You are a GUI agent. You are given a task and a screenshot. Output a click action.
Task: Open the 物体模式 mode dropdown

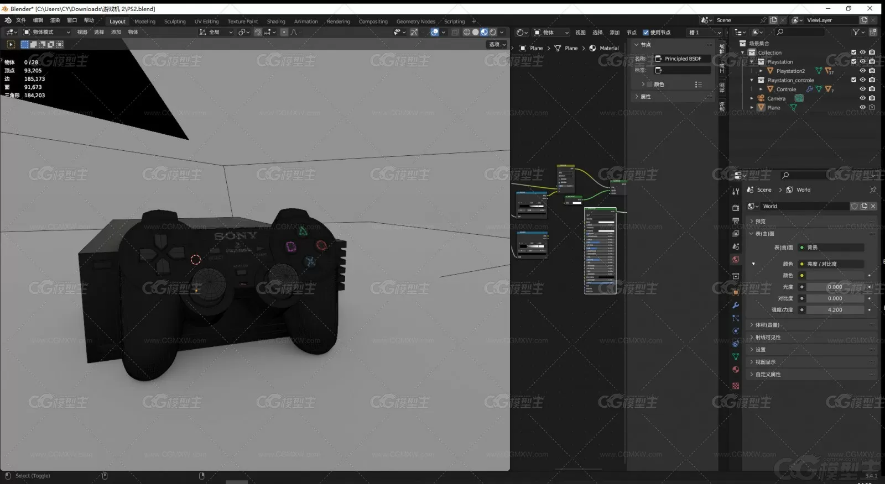(x=46, y=32)
